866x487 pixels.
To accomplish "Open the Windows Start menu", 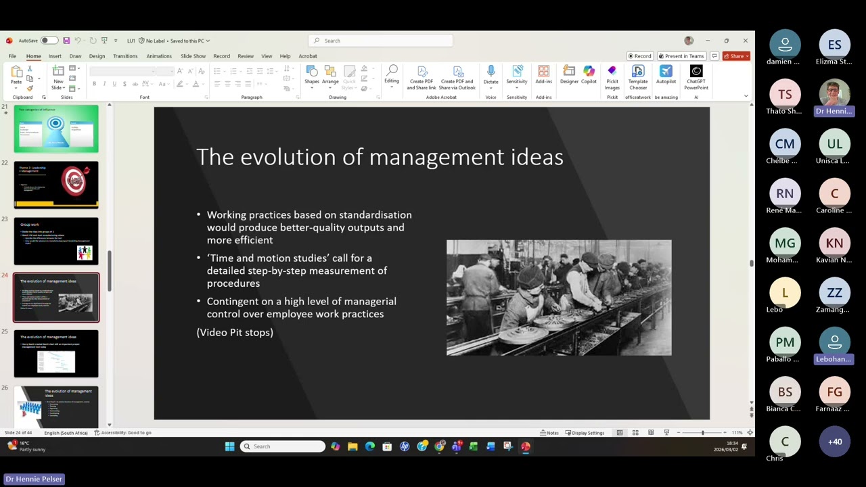I will [229, 446].
